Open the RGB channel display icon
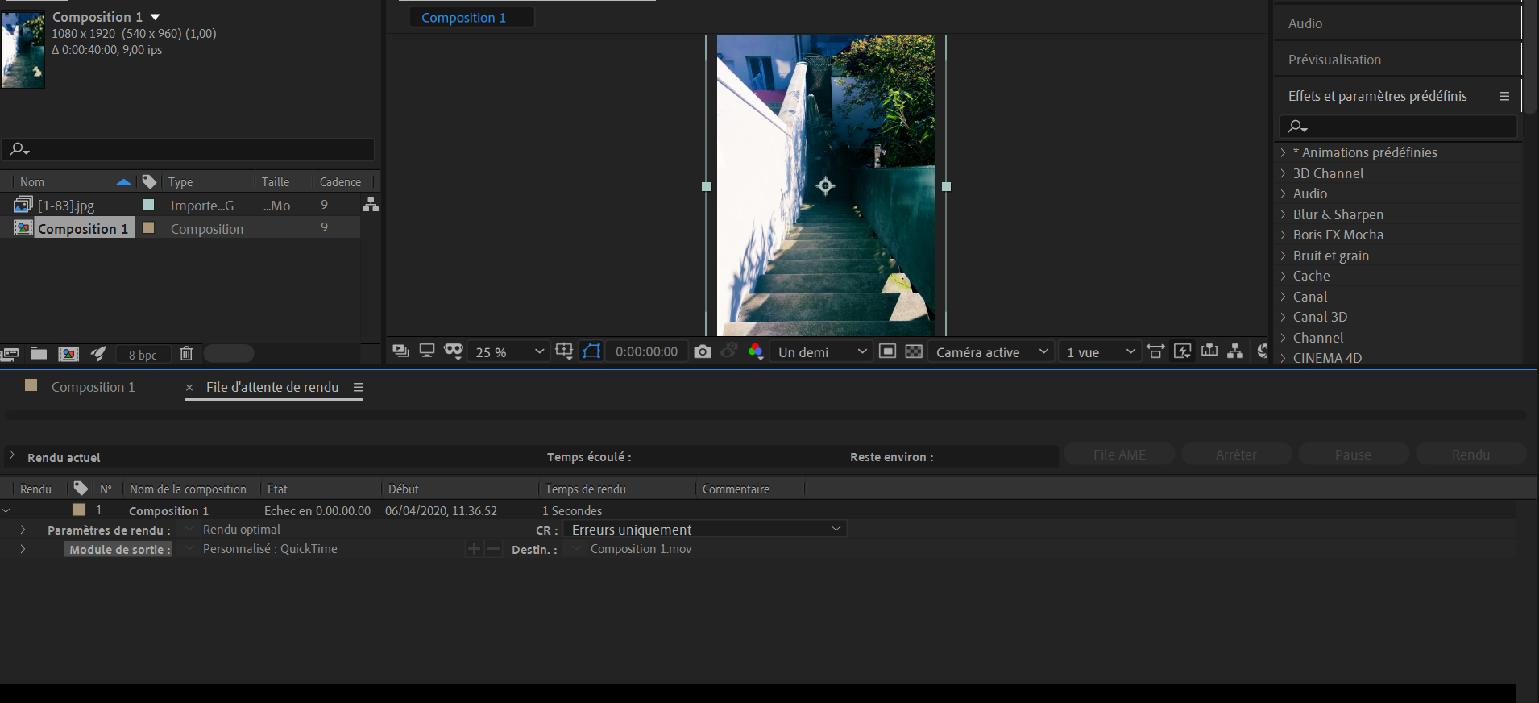Screen dimensions: 1539x703 click(755, 351)
